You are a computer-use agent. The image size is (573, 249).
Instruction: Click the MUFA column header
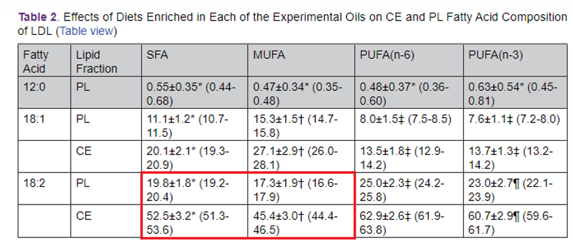[x=301, y=60]
